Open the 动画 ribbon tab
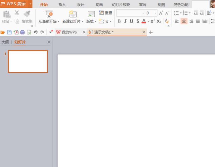215x167 pixels. point(99,4)
